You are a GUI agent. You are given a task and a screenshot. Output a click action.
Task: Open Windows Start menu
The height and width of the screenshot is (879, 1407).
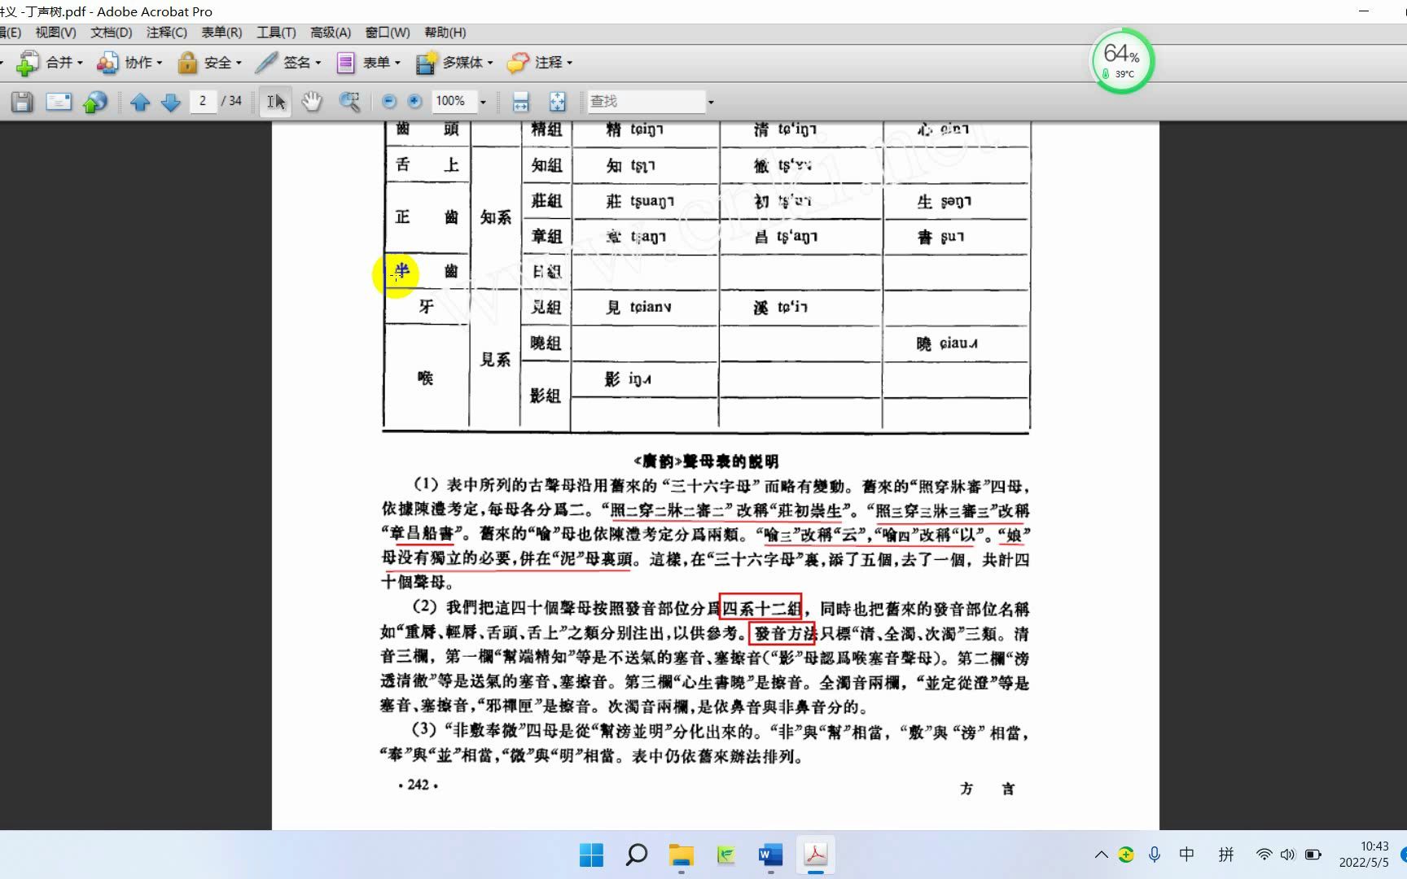click(x=591, y=855)
